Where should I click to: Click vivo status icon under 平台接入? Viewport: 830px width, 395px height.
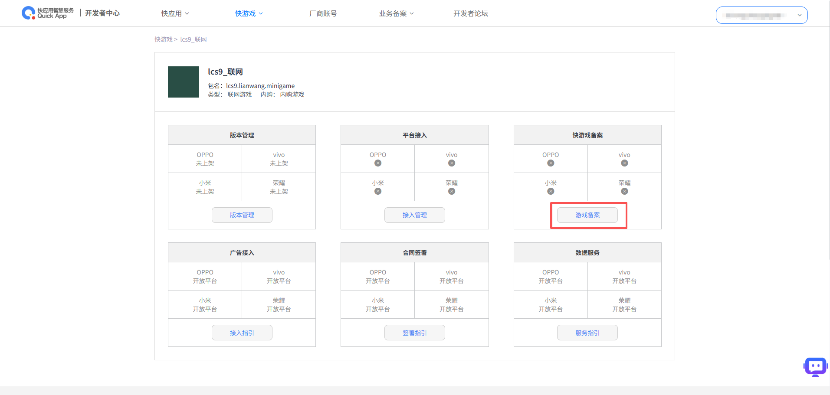pyautogui.click(x=452, y=163)
